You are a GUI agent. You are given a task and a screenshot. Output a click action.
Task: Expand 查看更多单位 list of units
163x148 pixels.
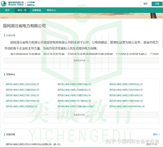[x=81, y=115]
